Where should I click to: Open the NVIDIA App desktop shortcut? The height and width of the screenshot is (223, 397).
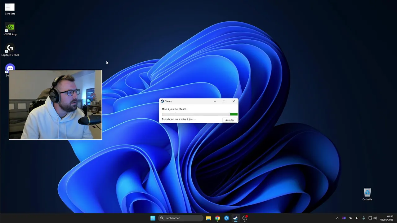coord(10,29)
